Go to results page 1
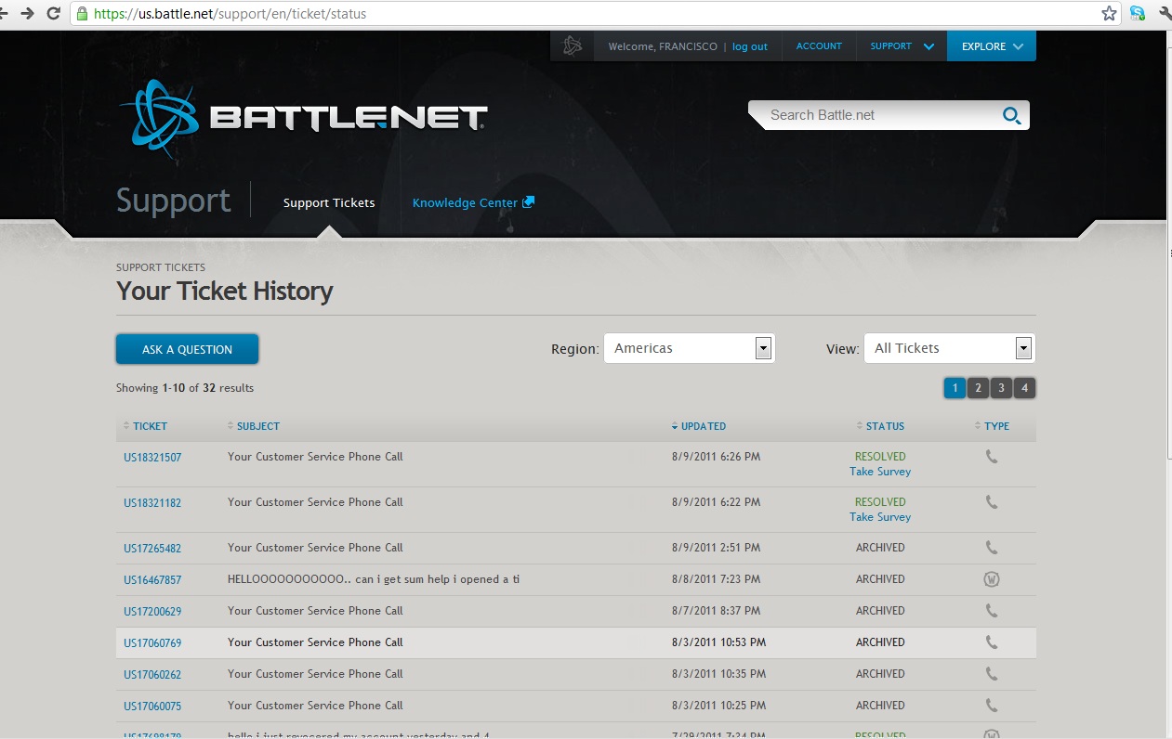Viewport: 1172px width, 739px height. pyautogui.click(x=955, y=388)
